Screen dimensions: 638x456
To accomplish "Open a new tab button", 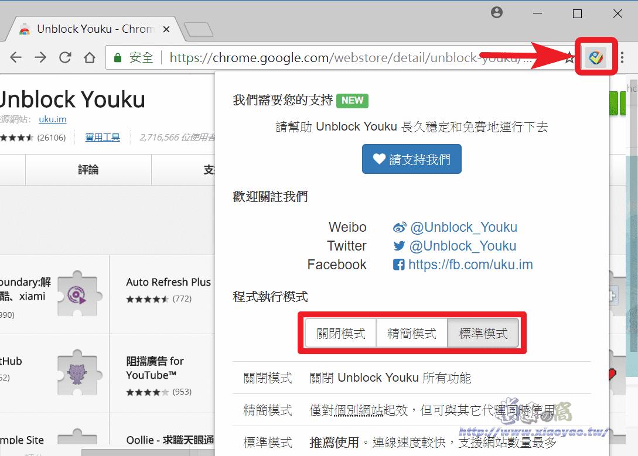I will 198,29.
